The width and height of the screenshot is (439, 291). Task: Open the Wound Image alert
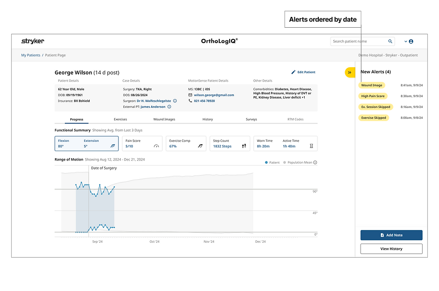(371, 85)
